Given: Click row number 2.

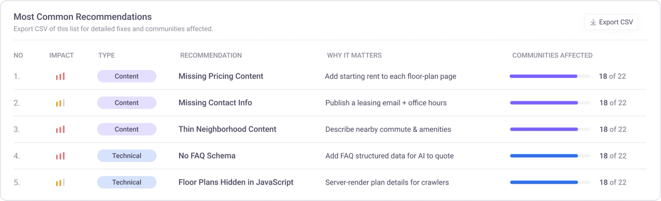Looking at the screenshot, I should (x=17, y=103).
